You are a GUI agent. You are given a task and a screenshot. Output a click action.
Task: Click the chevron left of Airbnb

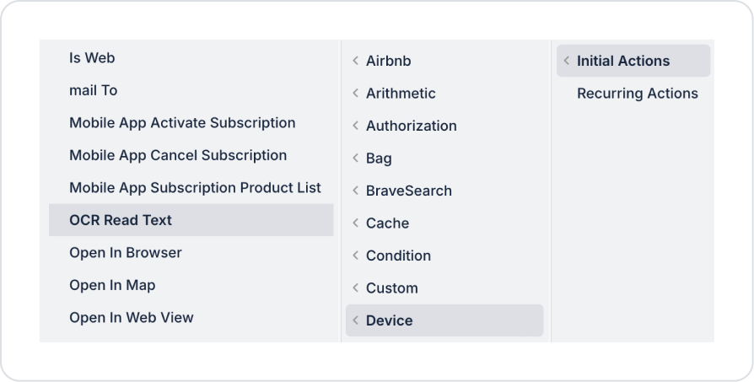355,61
